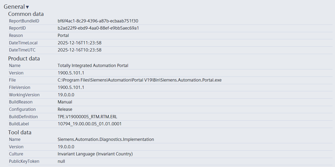Click the Configuration value Release
The image size is (335, 167).
(x=65, y=109)
